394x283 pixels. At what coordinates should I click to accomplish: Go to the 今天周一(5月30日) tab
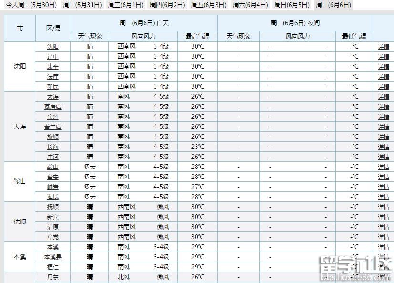[31, 5]
